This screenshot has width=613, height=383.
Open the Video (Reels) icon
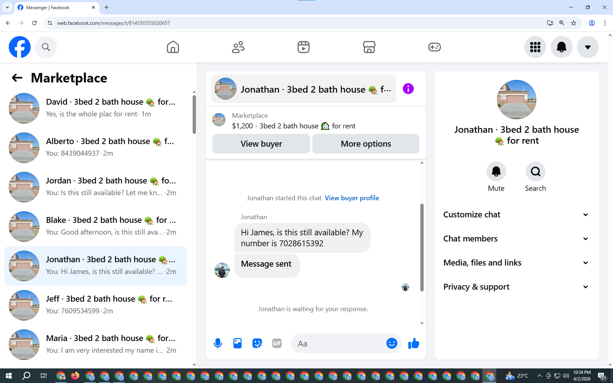[x=304, y=47]
